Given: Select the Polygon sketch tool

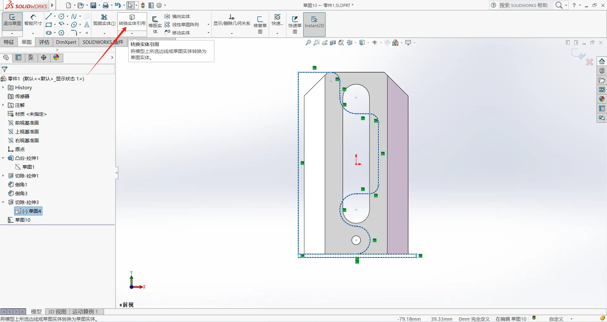Looking at the screenshot, I should (62, 33).
